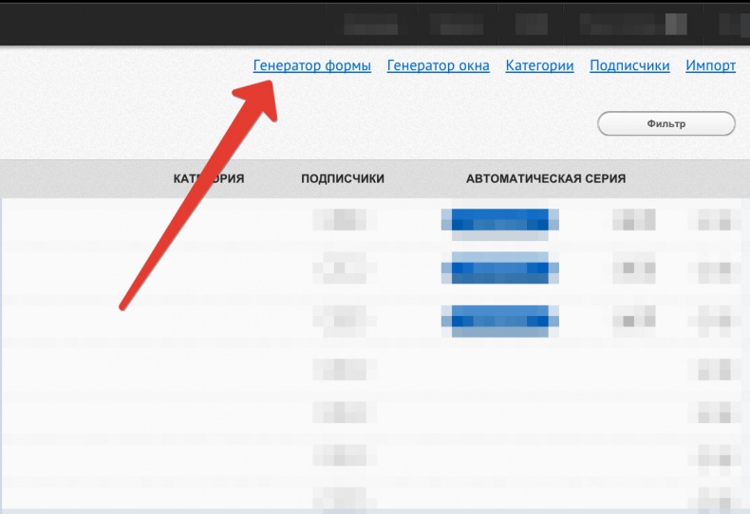Sort by the КАТЕГОРИЯ column header
Viewport: 750px width, 514px height.
point(209,178)
